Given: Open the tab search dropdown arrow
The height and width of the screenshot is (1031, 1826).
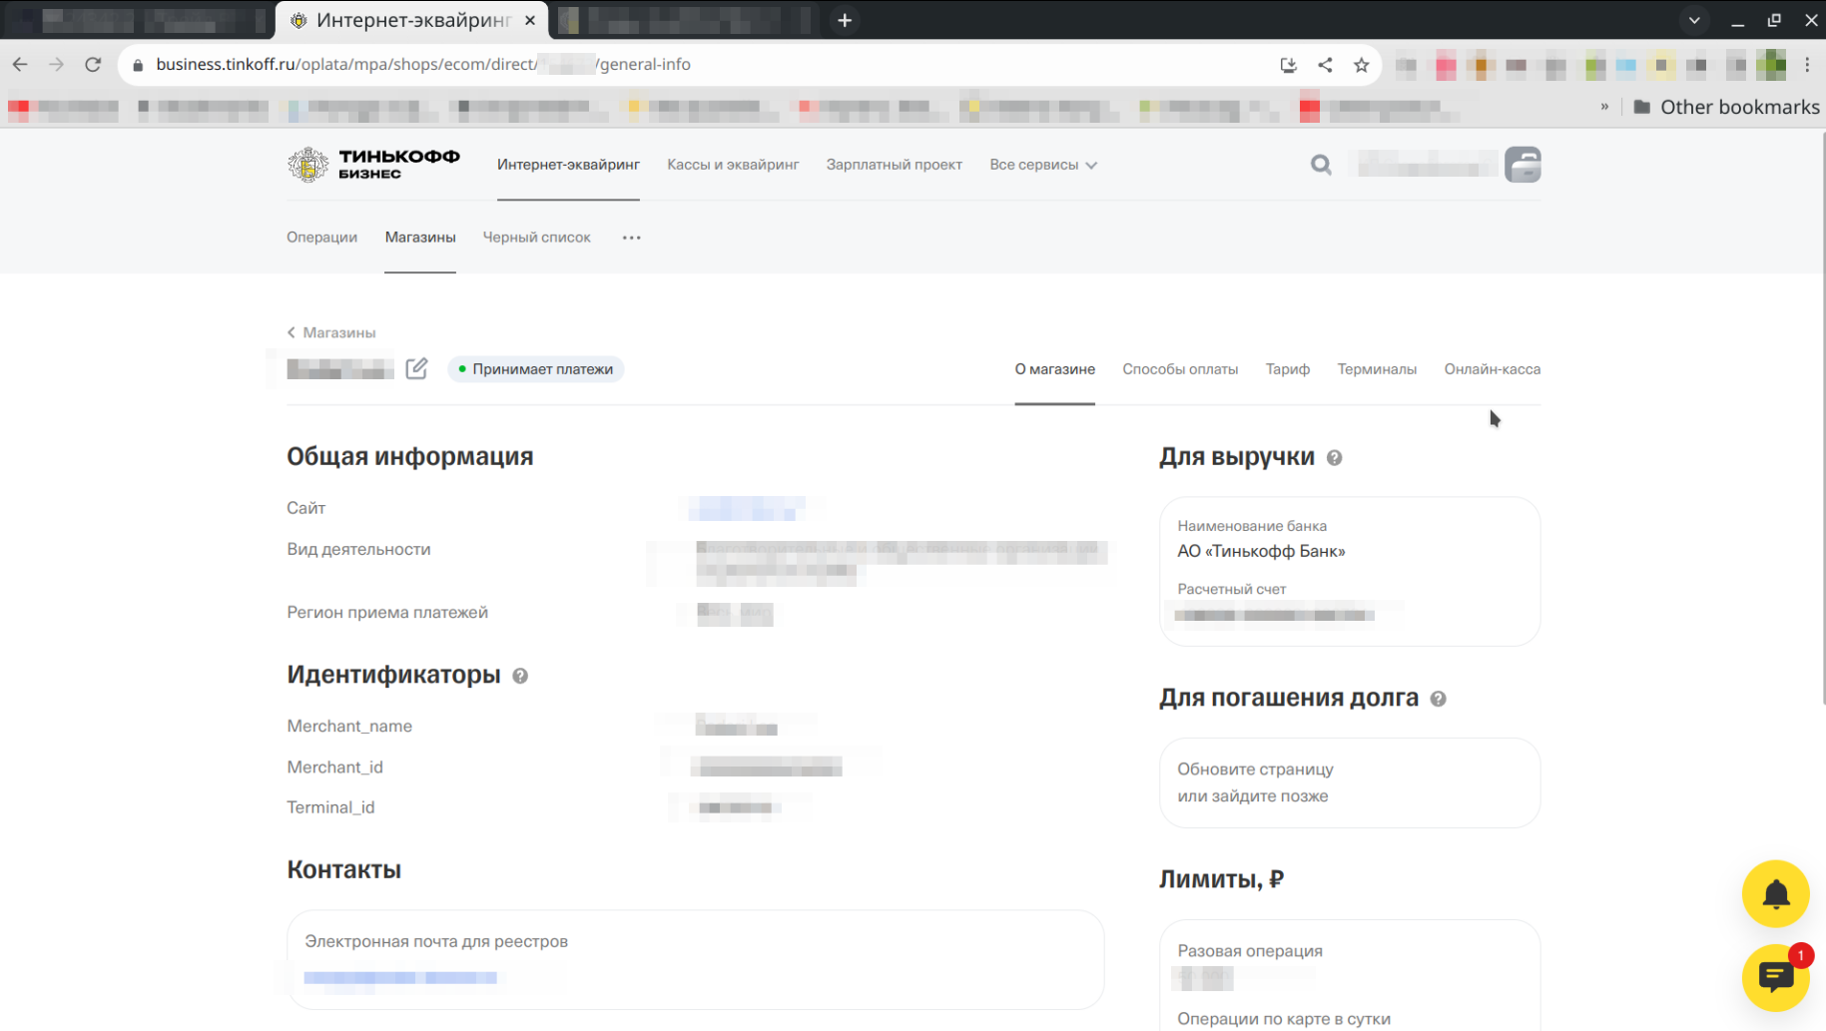Looking at the screenshot, I should point(1694,20).
